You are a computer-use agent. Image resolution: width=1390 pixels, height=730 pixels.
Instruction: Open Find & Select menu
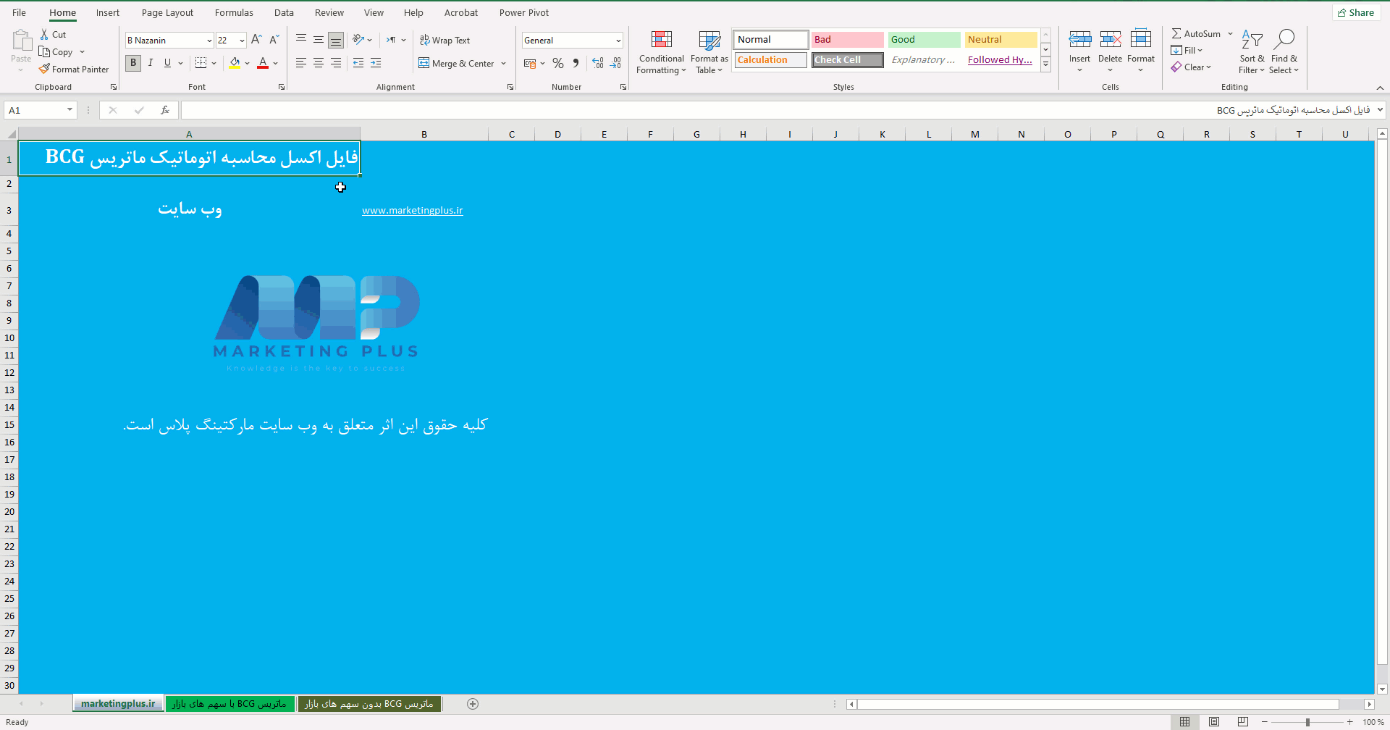click(1284, 52)
